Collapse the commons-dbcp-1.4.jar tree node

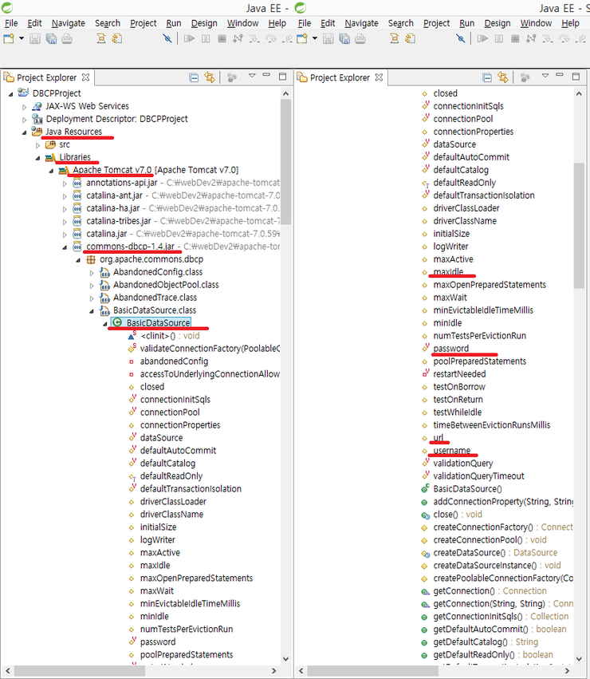(x=65, y=247)
